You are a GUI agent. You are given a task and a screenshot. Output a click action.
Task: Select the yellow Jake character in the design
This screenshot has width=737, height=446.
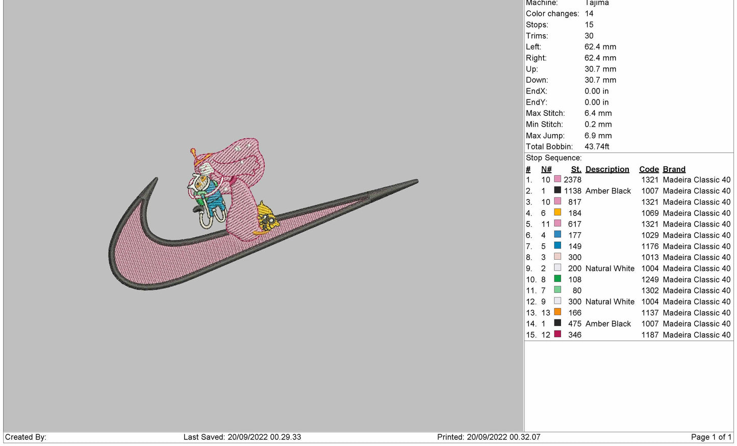[x=267, y=218]
